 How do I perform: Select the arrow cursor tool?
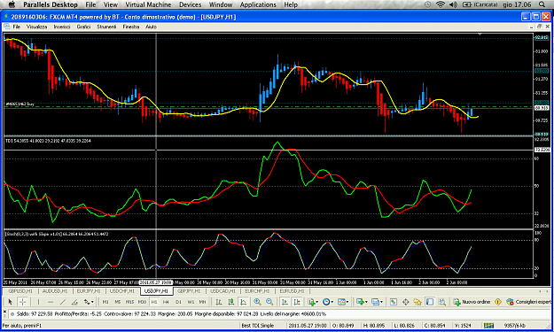pos(10,302)
